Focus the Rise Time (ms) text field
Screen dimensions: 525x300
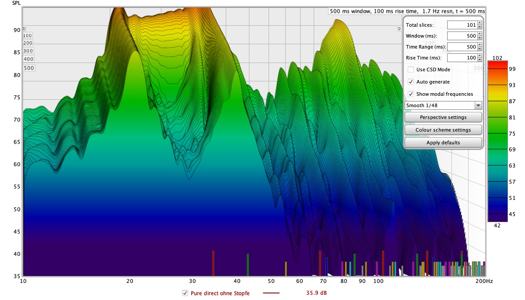point(462,58)
